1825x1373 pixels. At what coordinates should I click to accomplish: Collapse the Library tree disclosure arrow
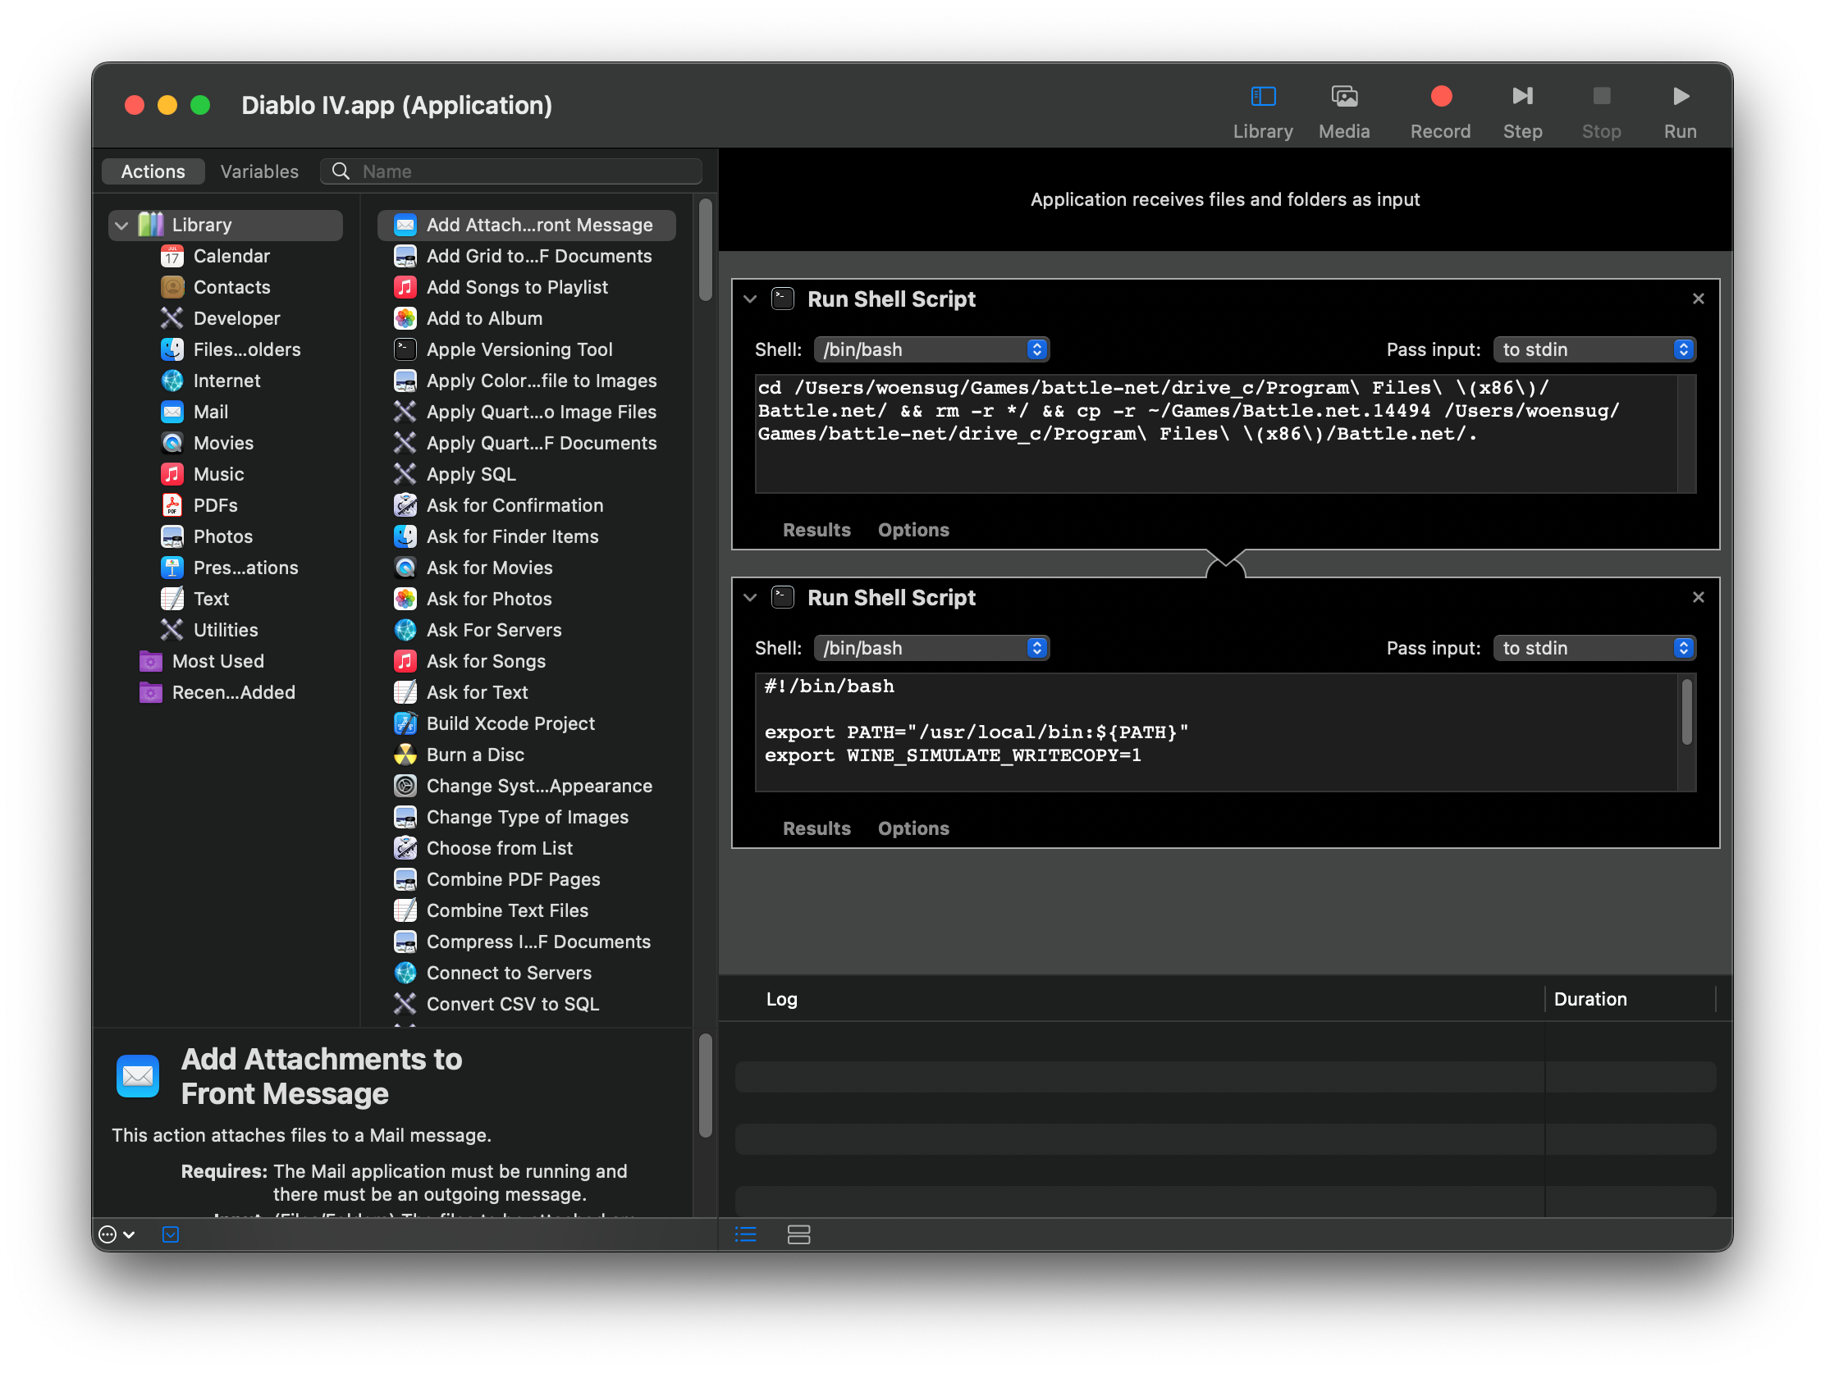[121, 225]
